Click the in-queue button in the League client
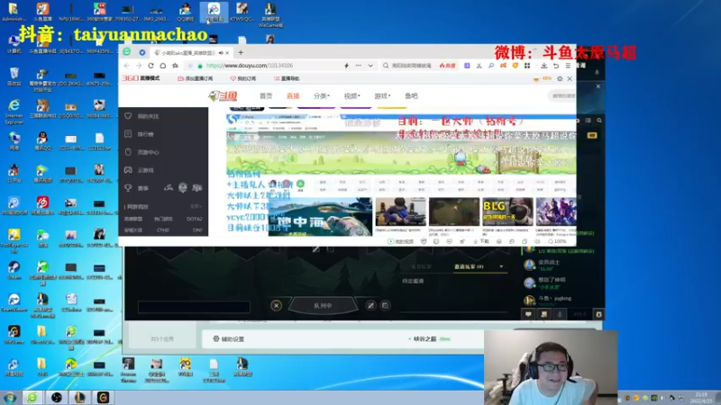Screen dimensions: 721x405 coord(323,305)
